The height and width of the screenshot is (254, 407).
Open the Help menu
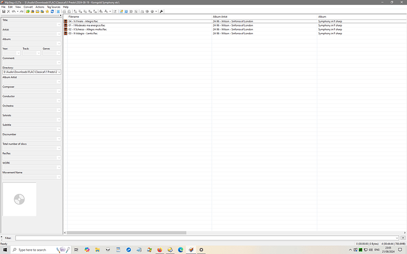(65, 7)
